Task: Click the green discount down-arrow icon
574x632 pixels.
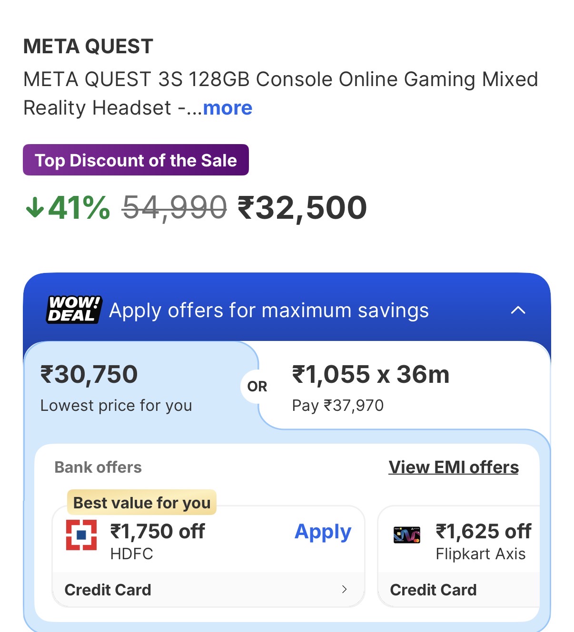Action: [35, 208]
